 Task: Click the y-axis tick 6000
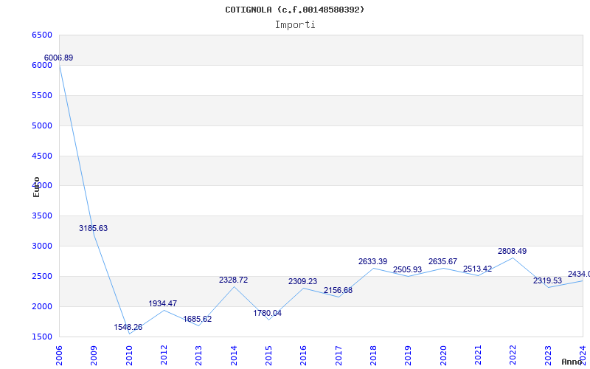click(x=42, y=66)
